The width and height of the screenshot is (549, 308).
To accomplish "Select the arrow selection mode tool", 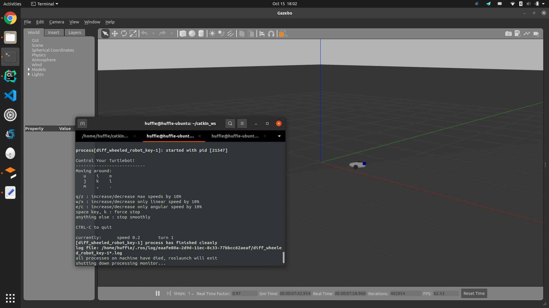I will pyautogui.click(x=105, y=34).
